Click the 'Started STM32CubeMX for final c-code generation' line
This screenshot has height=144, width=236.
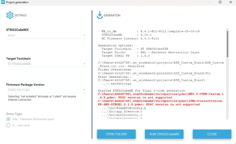click(141, 91)
